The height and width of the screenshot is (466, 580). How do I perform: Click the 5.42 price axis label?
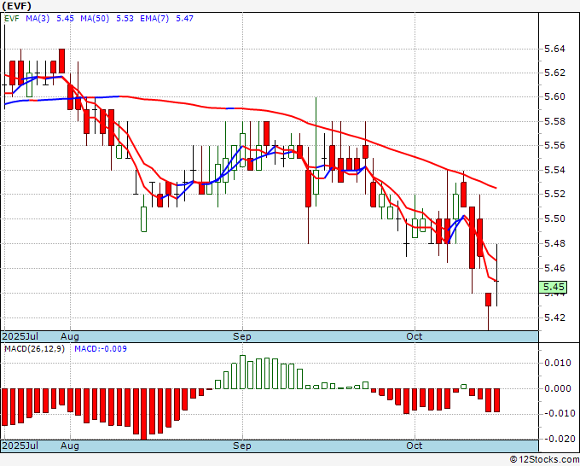[x=555, y=317]
